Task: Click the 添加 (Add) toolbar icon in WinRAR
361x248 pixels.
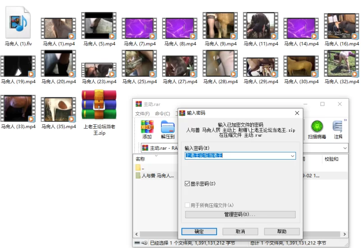Action: coord(147,129)
